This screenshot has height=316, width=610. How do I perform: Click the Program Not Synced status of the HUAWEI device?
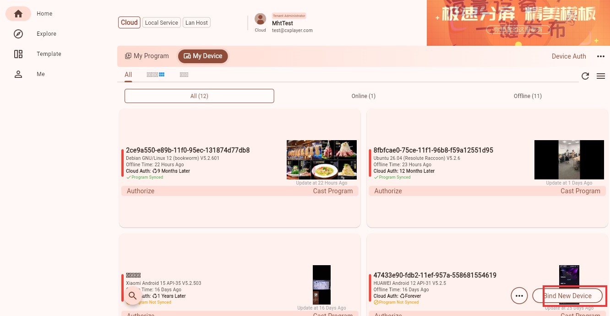[396, 302]
